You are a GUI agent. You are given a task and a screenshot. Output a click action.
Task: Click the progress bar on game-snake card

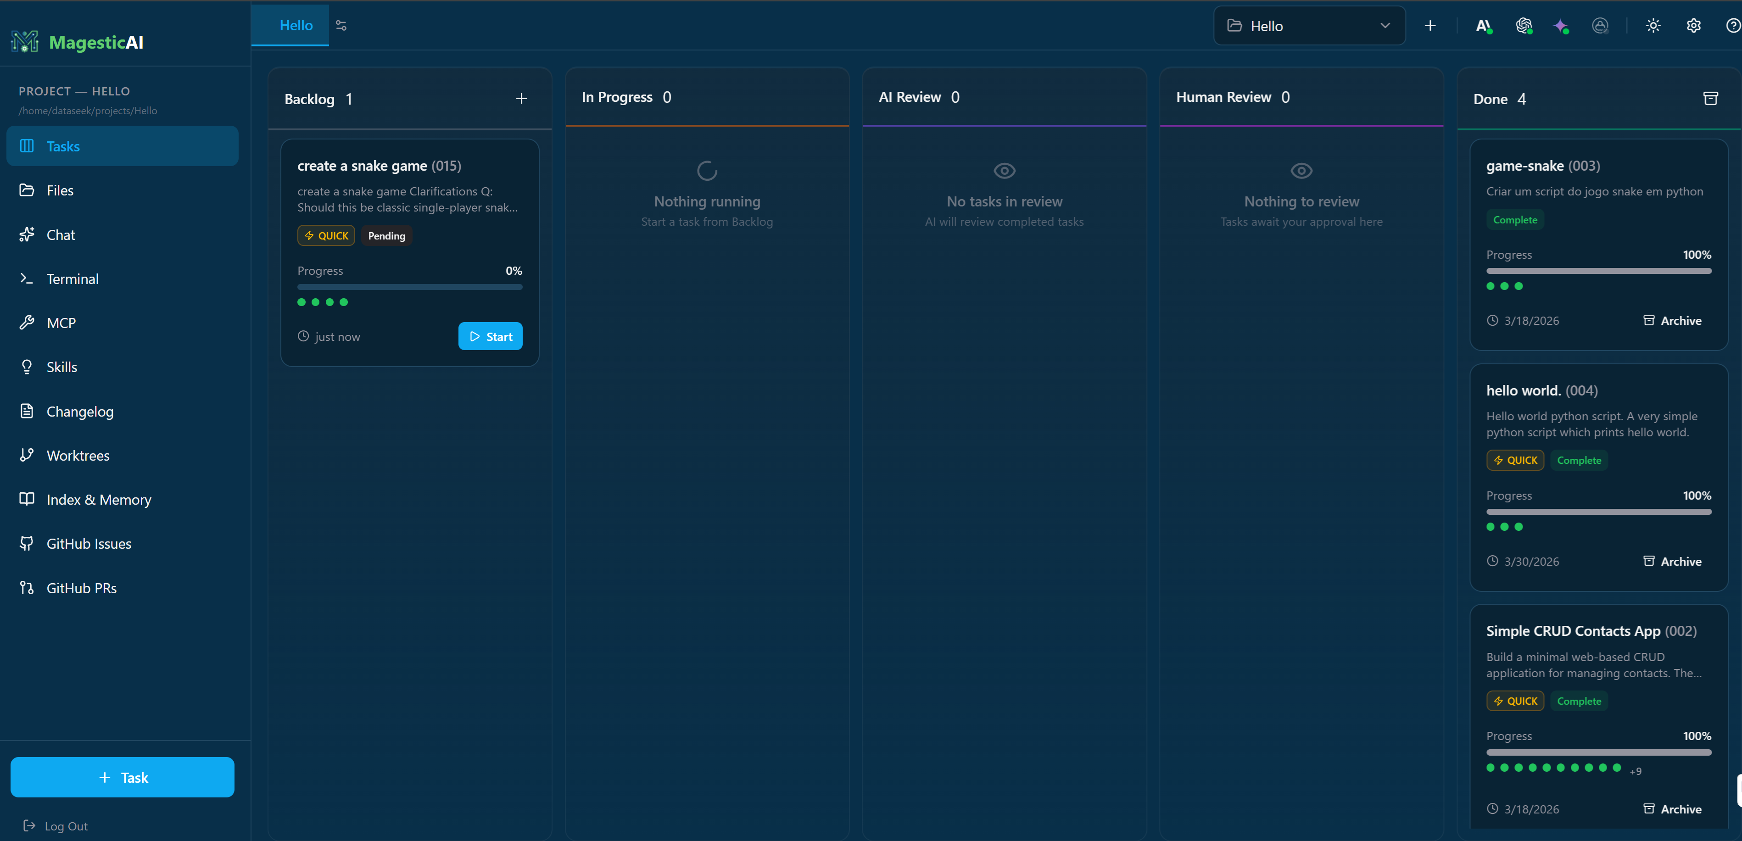[x=1599, y=270]
